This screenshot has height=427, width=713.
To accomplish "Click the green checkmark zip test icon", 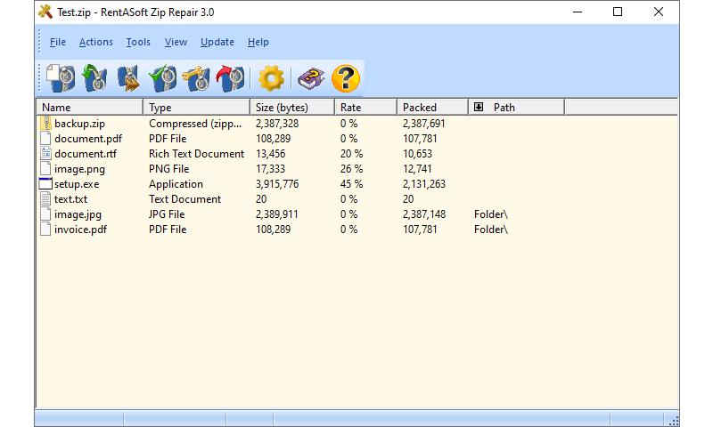I will pyautogui.click(x=163, y=78).
